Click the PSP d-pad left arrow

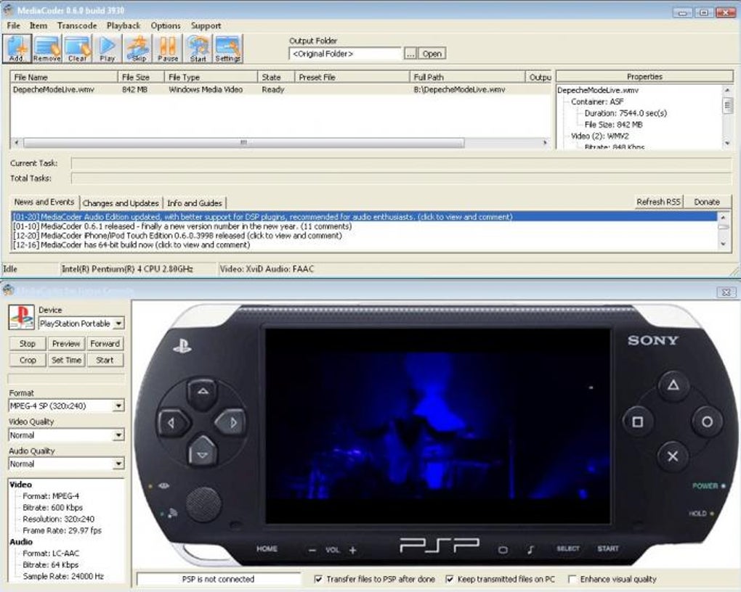tap(172, 423)
